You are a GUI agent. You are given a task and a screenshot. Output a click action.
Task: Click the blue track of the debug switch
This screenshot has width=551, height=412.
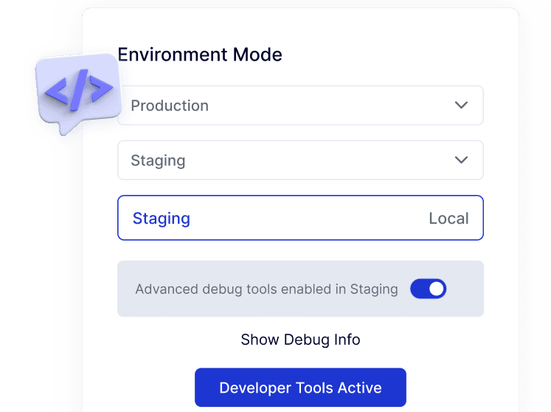point(419,289)
